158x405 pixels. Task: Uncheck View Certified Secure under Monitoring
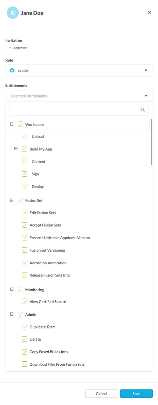tap(24, 301)
